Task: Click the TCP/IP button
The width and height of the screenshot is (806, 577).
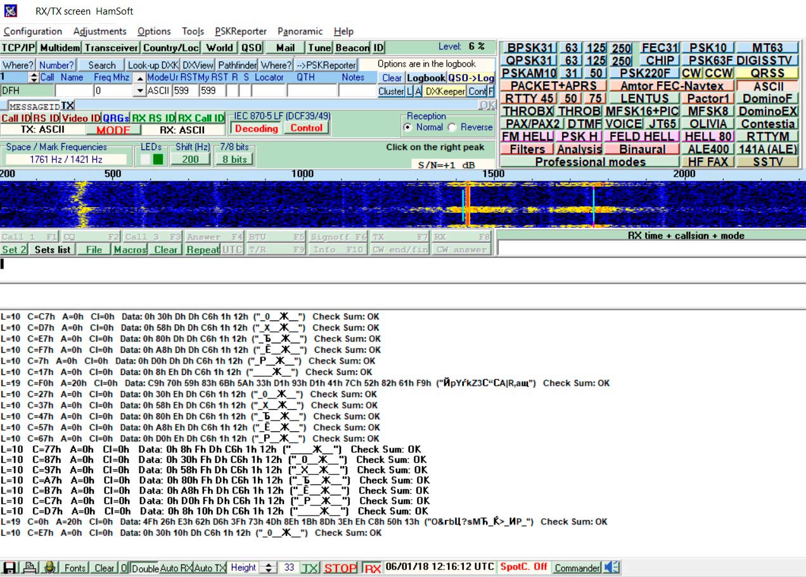Action: click(19, 48)
